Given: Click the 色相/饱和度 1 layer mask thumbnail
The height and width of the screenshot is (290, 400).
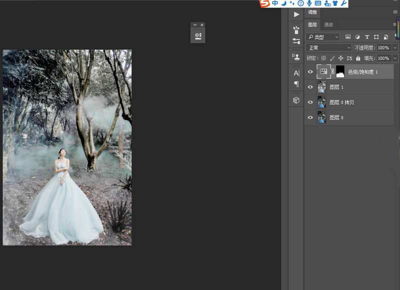Looking at the screenshot, I should pyautogui.click(x=340, y=72).
